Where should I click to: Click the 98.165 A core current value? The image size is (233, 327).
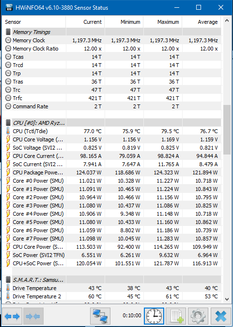click(x=91, y=156)
